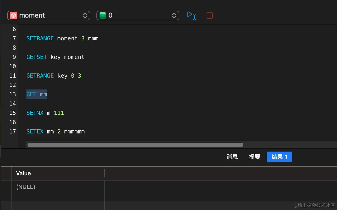Open the database 0 dropdown

138,16
